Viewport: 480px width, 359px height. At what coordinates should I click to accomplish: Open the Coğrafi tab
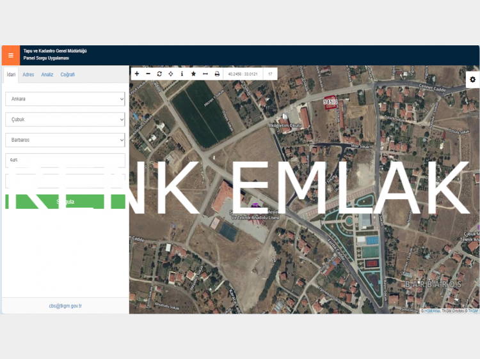click(x=68, y=75)
